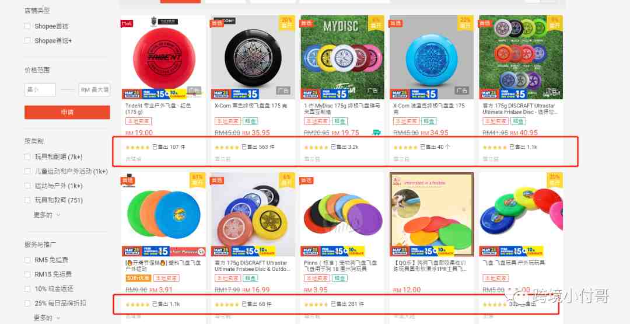Screen dimensions: 630x324
Task: Click the orange 申请 apply button
Action: (67, 112)
